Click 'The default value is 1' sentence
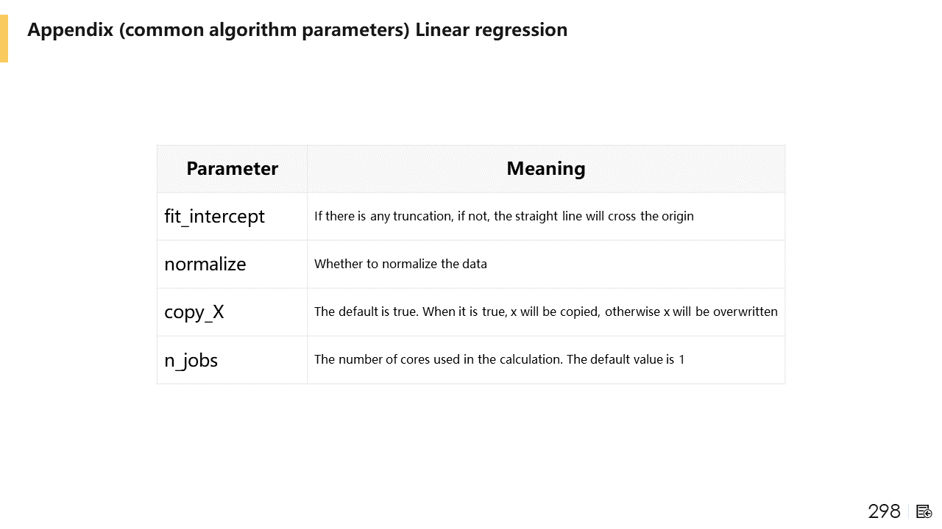The height and width of the screenshot is (529, 942). click(x=626, y=359)
